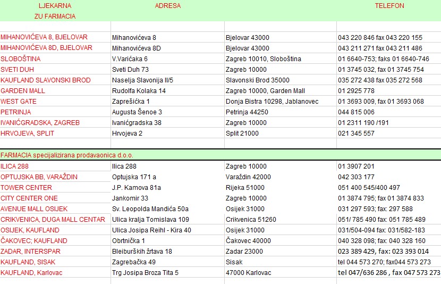This screenshot has height=284, width=441.
Task: Click the PETRINJA pharmacy name
Action: pyautogui.click(x=16, y=112)
